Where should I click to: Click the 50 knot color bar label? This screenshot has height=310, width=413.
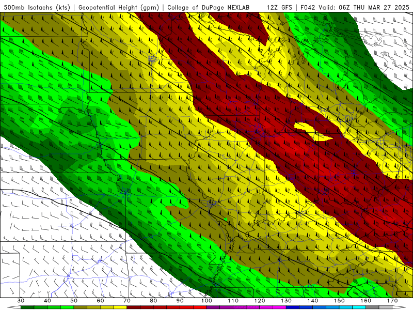[x=74, y=301]
